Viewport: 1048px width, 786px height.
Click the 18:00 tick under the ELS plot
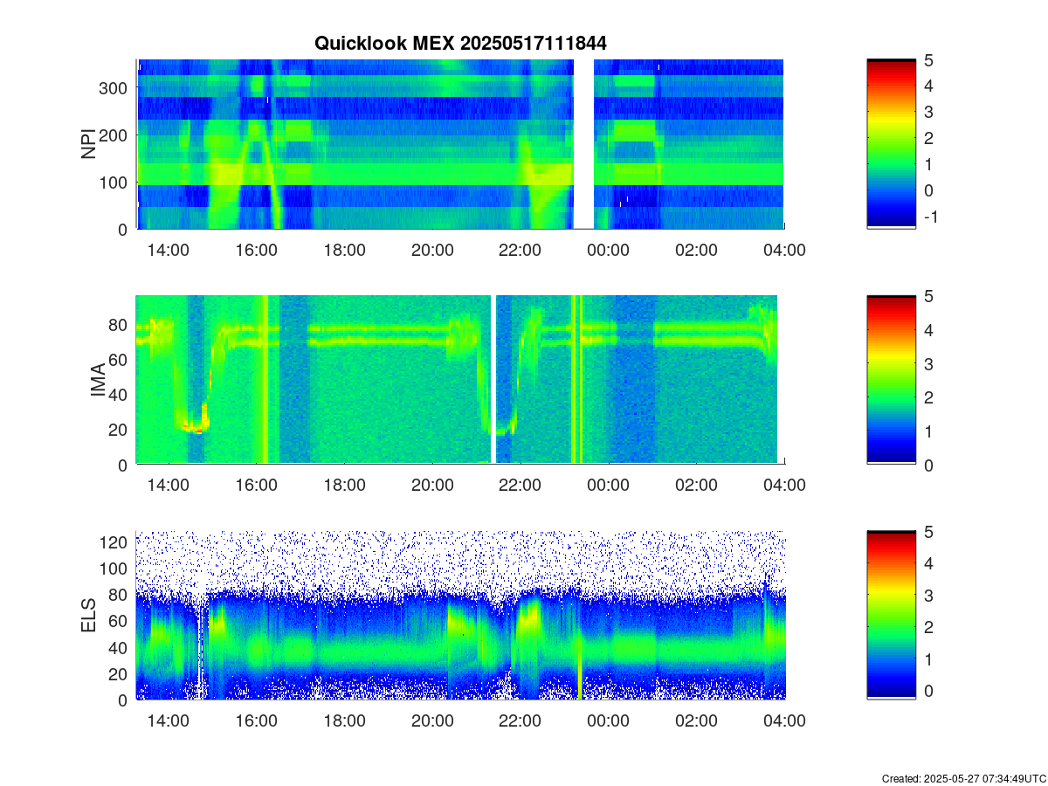click(344, 721)
